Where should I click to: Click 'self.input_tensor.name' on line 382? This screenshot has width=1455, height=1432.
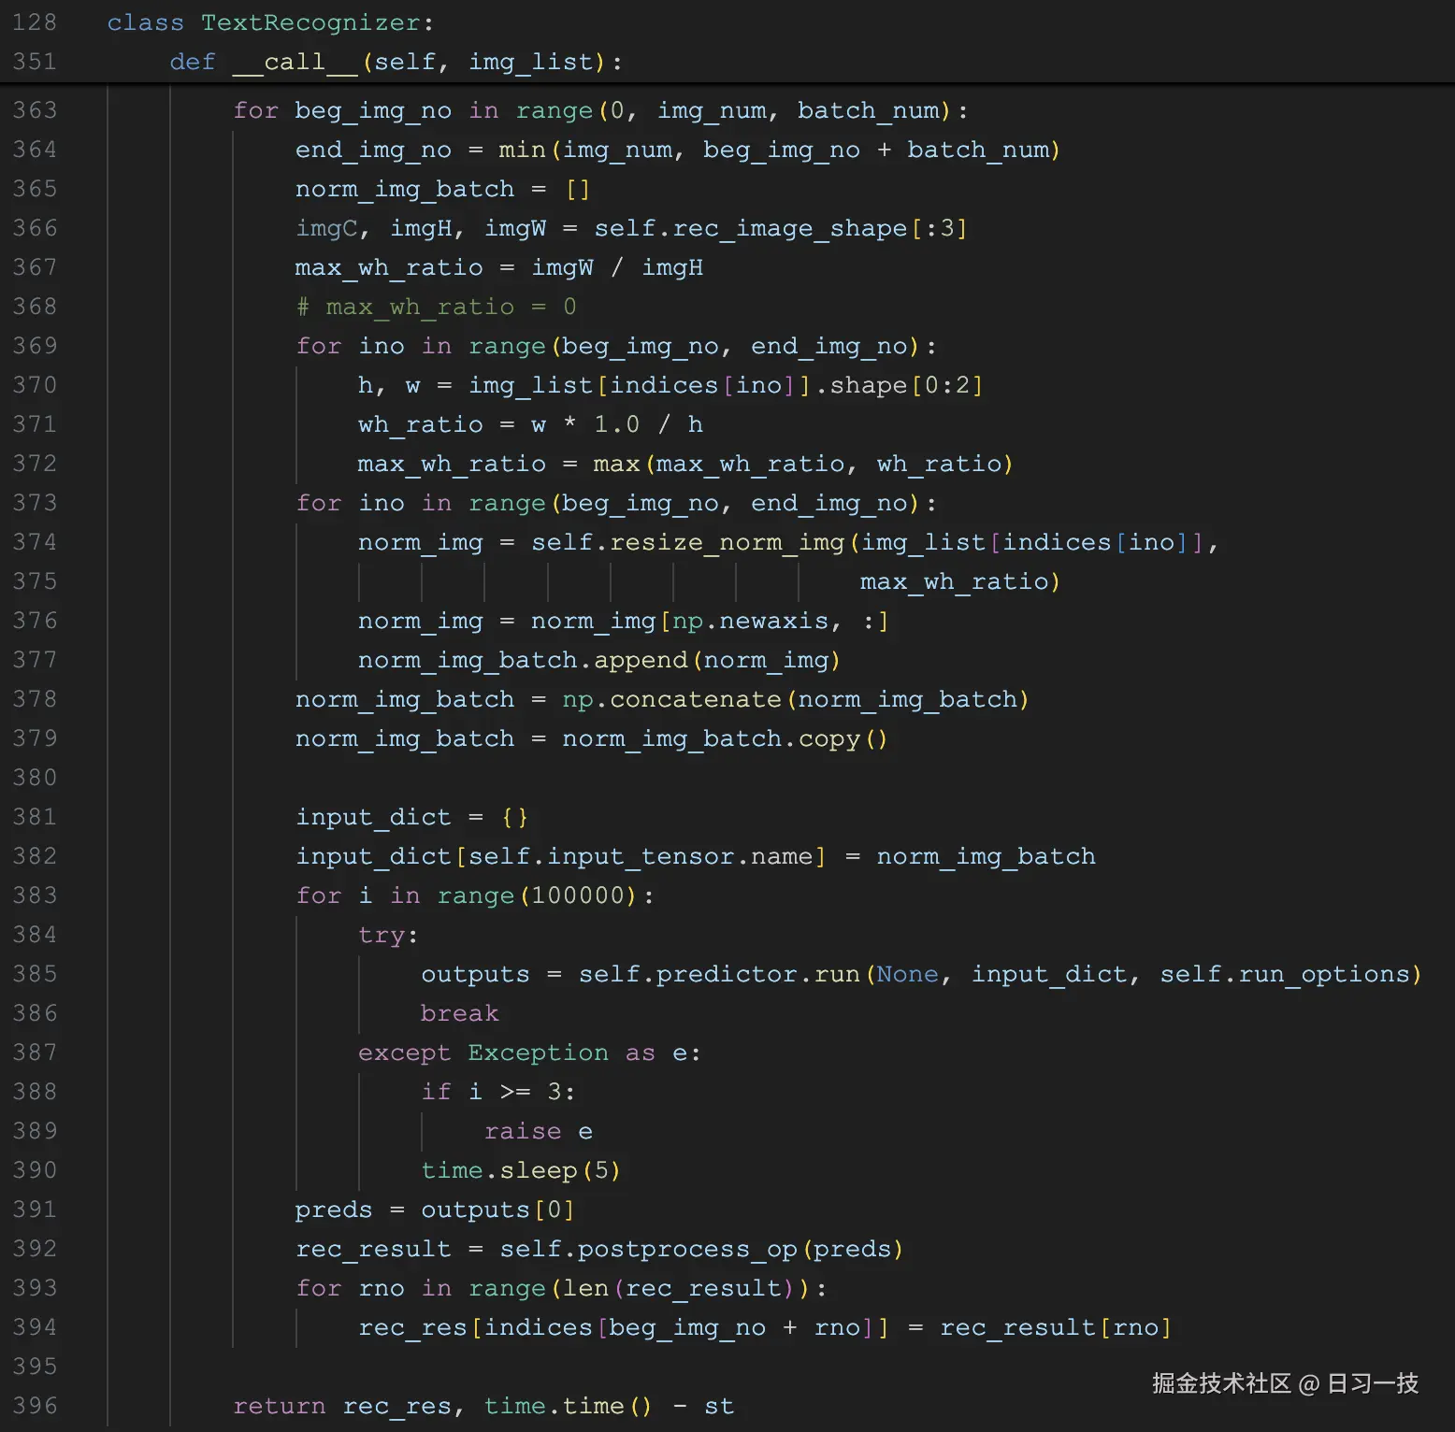point(641,856)
